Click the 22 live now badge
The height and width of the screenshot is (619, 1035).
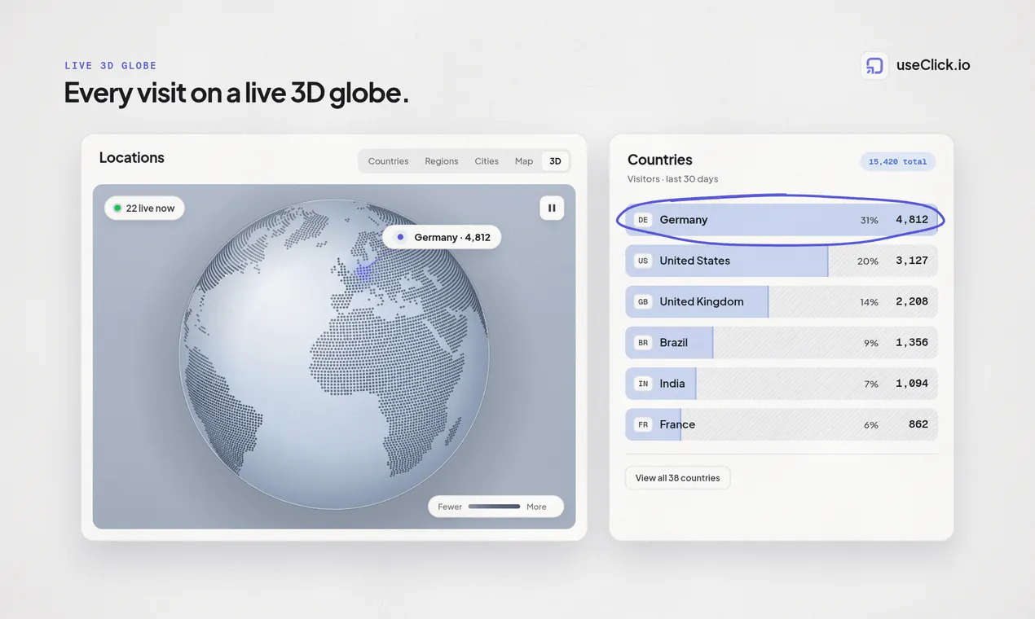(x=144, y=209)
